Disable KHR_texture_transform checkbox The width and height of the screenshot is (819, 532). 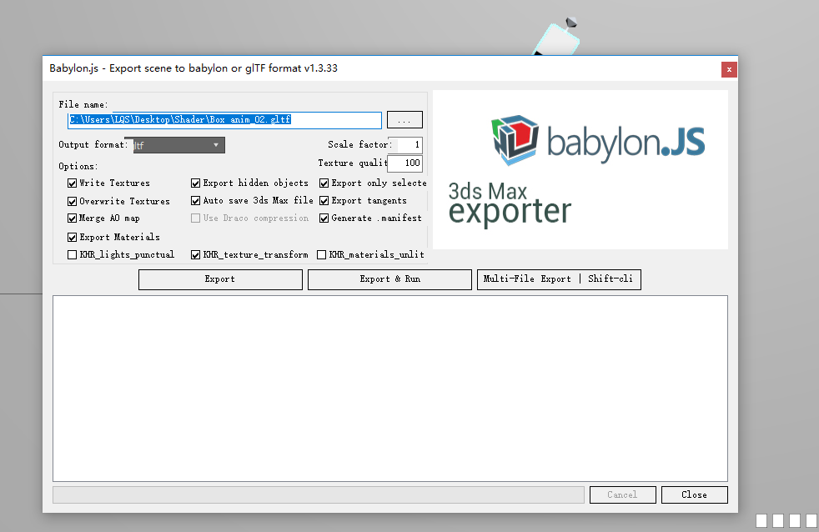tap(196, 254)
